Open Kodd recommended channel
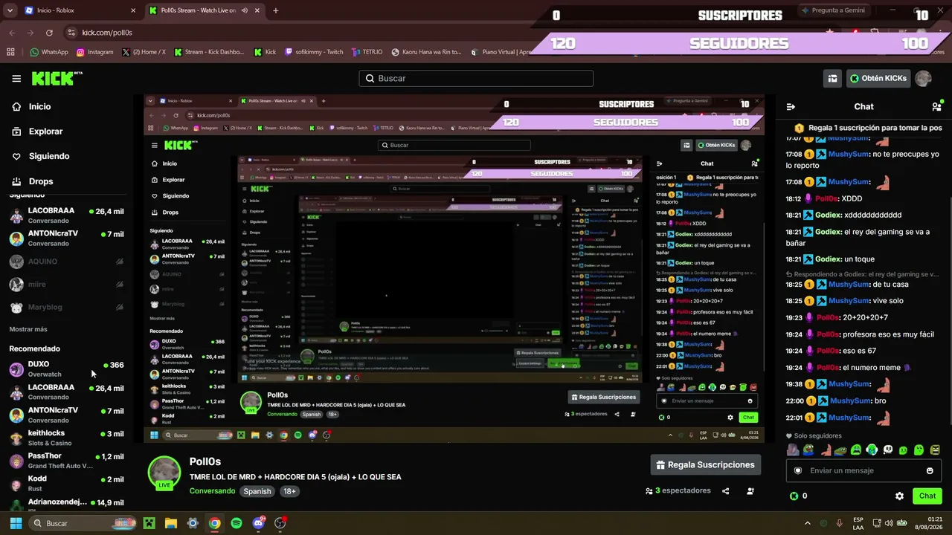This screenshot has width=952, height=535. tap(65, 483)
